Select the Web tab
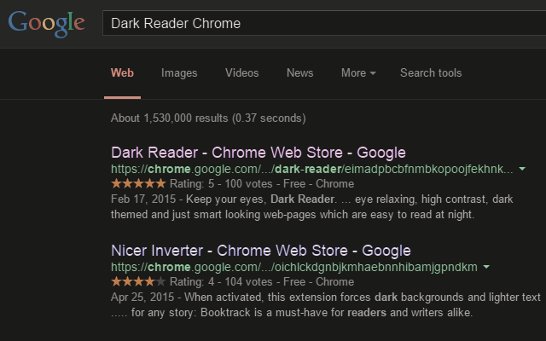 pos(122,73)
